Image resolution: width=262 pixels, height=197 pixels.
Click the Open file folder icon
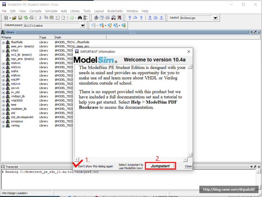15,18
